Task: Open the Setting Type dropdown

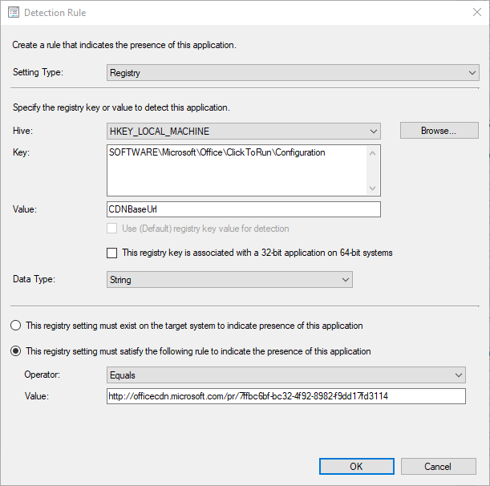Action: [x=293, y=72]
